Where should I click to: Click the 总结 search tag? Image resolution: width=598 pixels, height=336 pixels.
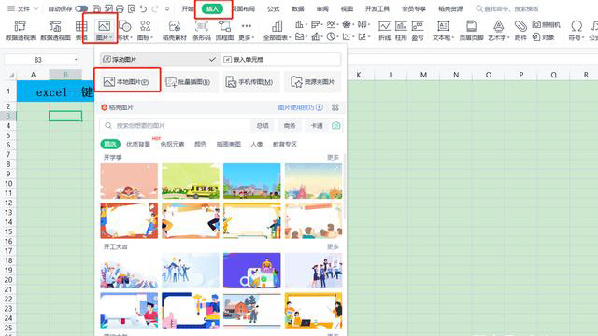point(263,125)
